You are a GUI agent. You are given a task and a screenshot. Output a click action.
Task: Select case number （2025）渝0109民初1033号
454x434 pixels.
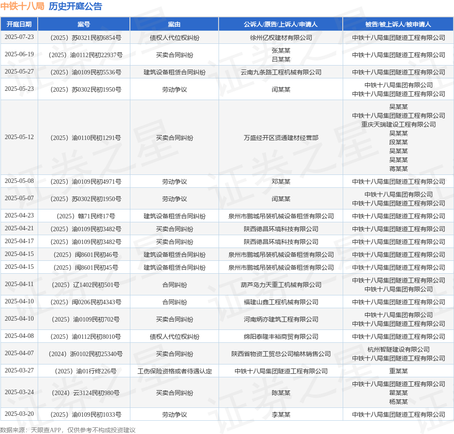[84, 415]
